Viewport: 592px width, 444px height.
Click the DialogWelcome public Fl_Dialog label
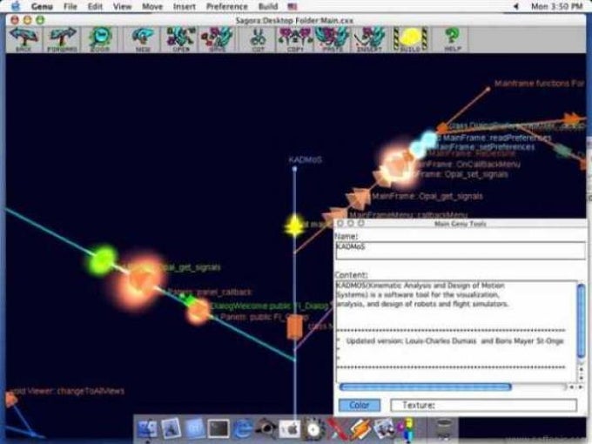pyautogui.click(x=271, y=306)
